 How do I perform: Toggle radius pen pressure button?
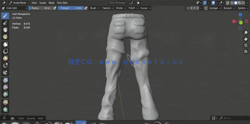click(55, 8)
